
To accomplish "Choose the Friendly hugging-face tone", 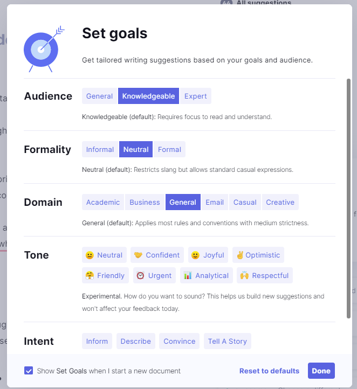I will [105, 275].
